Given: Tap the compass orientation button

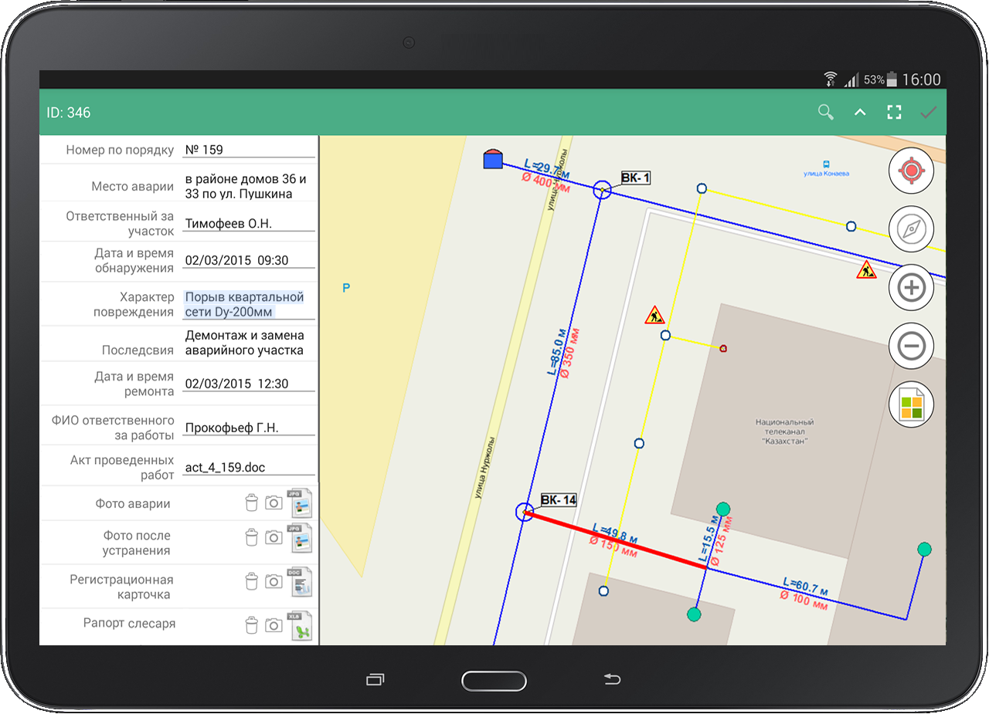Looking at the screenshot, I should click(912, 229).
